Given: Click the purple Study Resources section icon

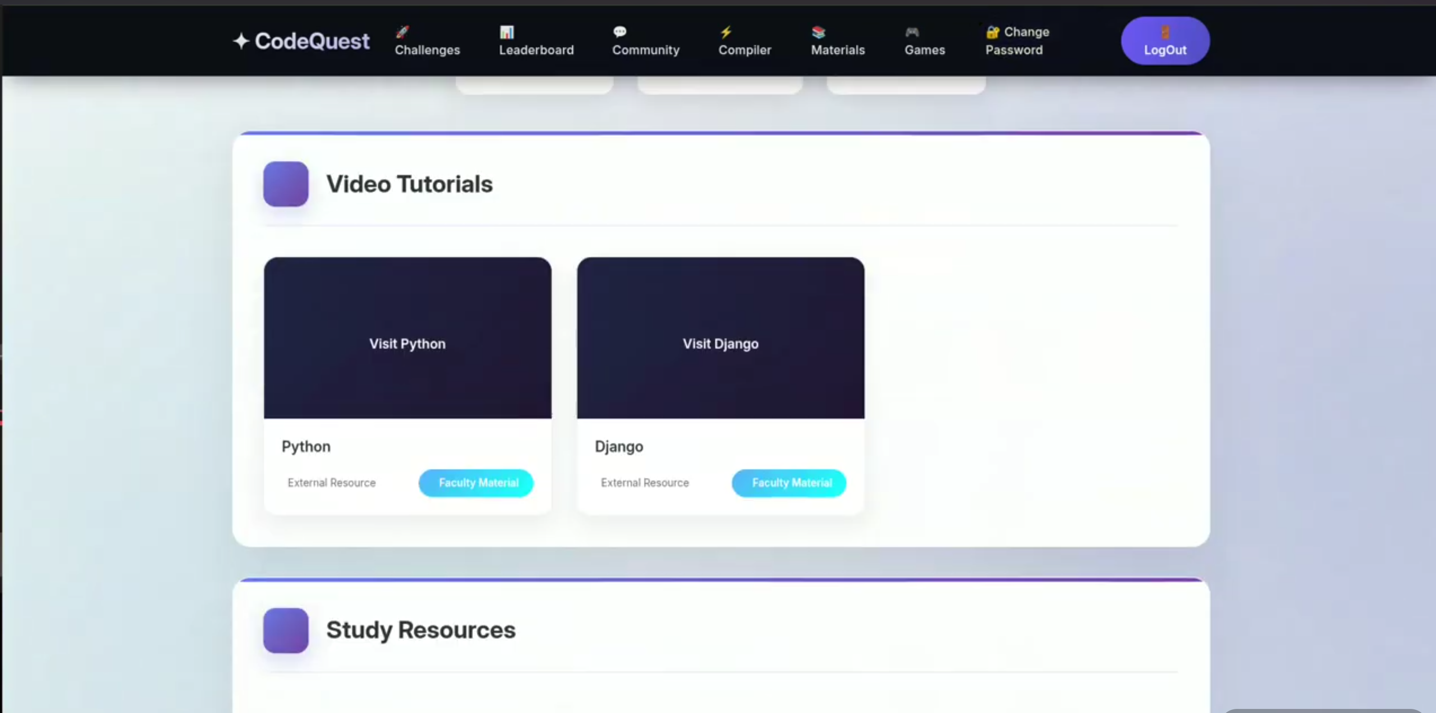Looking at the screenshot, I should click(x=286, y=630).
